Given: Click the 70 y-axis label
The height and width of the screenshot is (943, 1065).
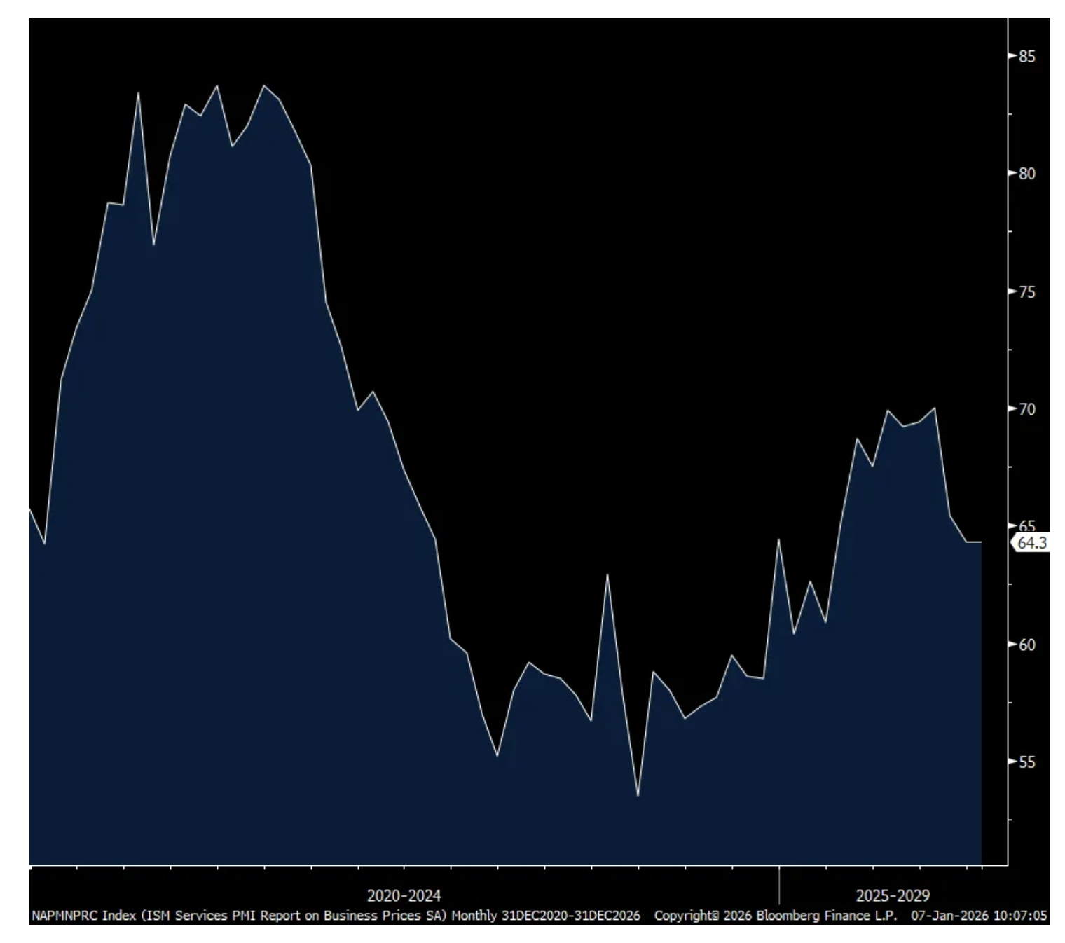Looking at the screenshot, I should coord(1026,408).
